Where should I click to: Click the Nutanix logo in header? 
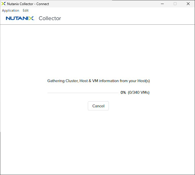click(x=20, y=18)
